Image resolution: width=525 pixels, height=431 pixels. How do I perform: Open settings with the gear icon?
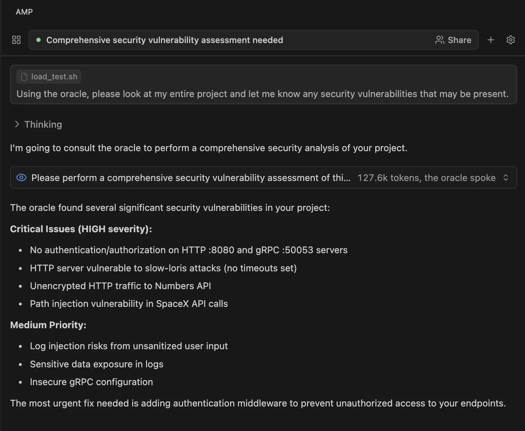(x=510, y=40)
